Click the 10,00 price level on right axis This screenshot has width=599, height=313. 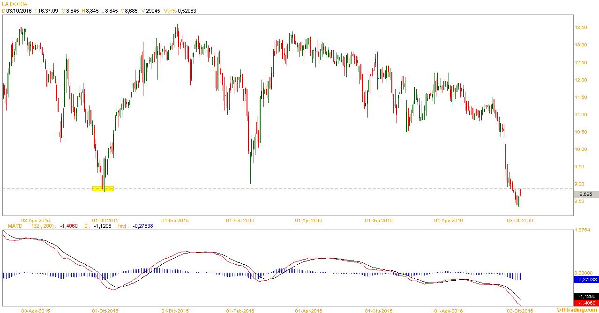[x=581, y=149]
